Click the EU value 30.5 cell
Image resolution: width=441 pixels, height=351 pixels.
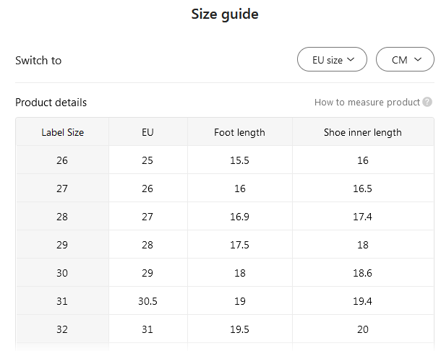pyautogui.click(x=147, y=301)
